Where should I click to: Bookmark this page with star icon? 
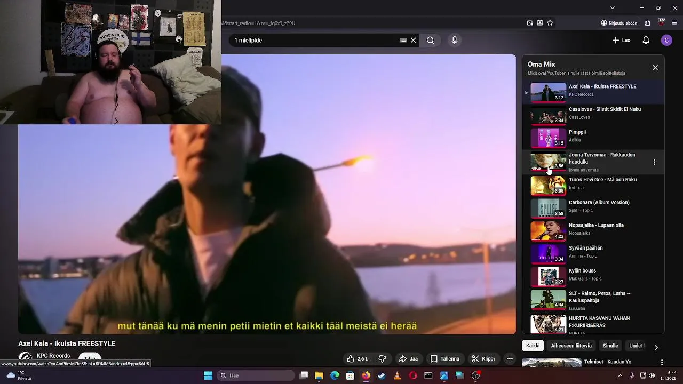[550, 23]
